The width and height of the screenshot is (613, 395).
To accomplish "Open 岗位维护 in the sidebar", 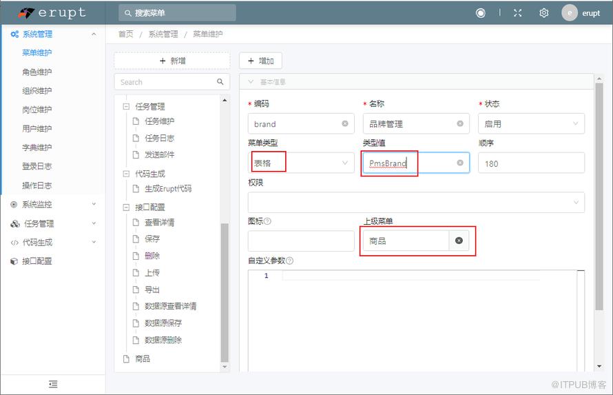I will pyautogui.click(x=37, y=110).
